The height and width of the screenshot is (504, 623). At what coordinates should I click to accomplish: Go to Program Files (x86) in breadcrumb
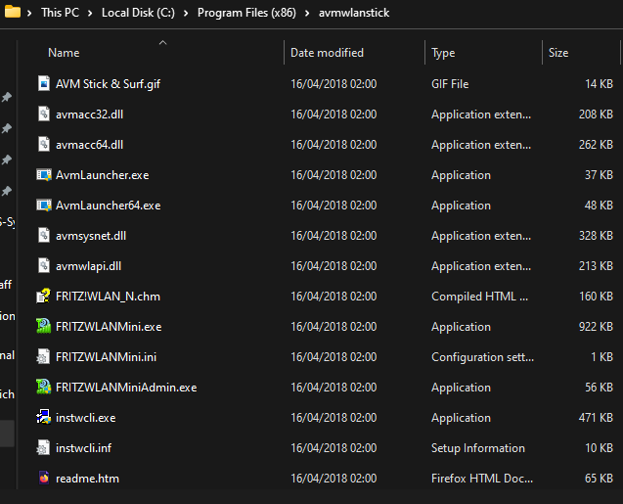246,13
